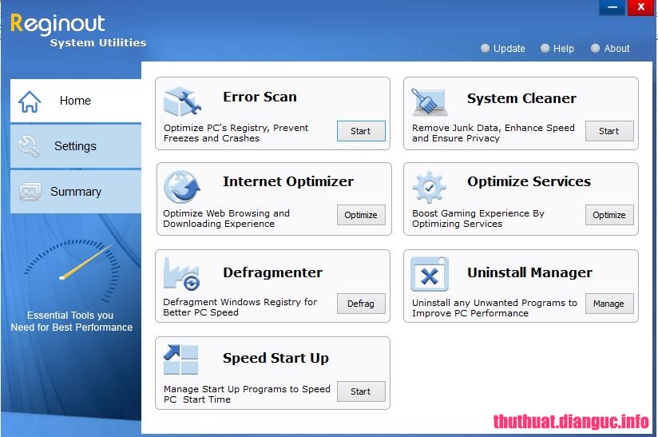Click the About round bullet icon
The width and height of the screenshot is (658, 437).
pos(595,48)
